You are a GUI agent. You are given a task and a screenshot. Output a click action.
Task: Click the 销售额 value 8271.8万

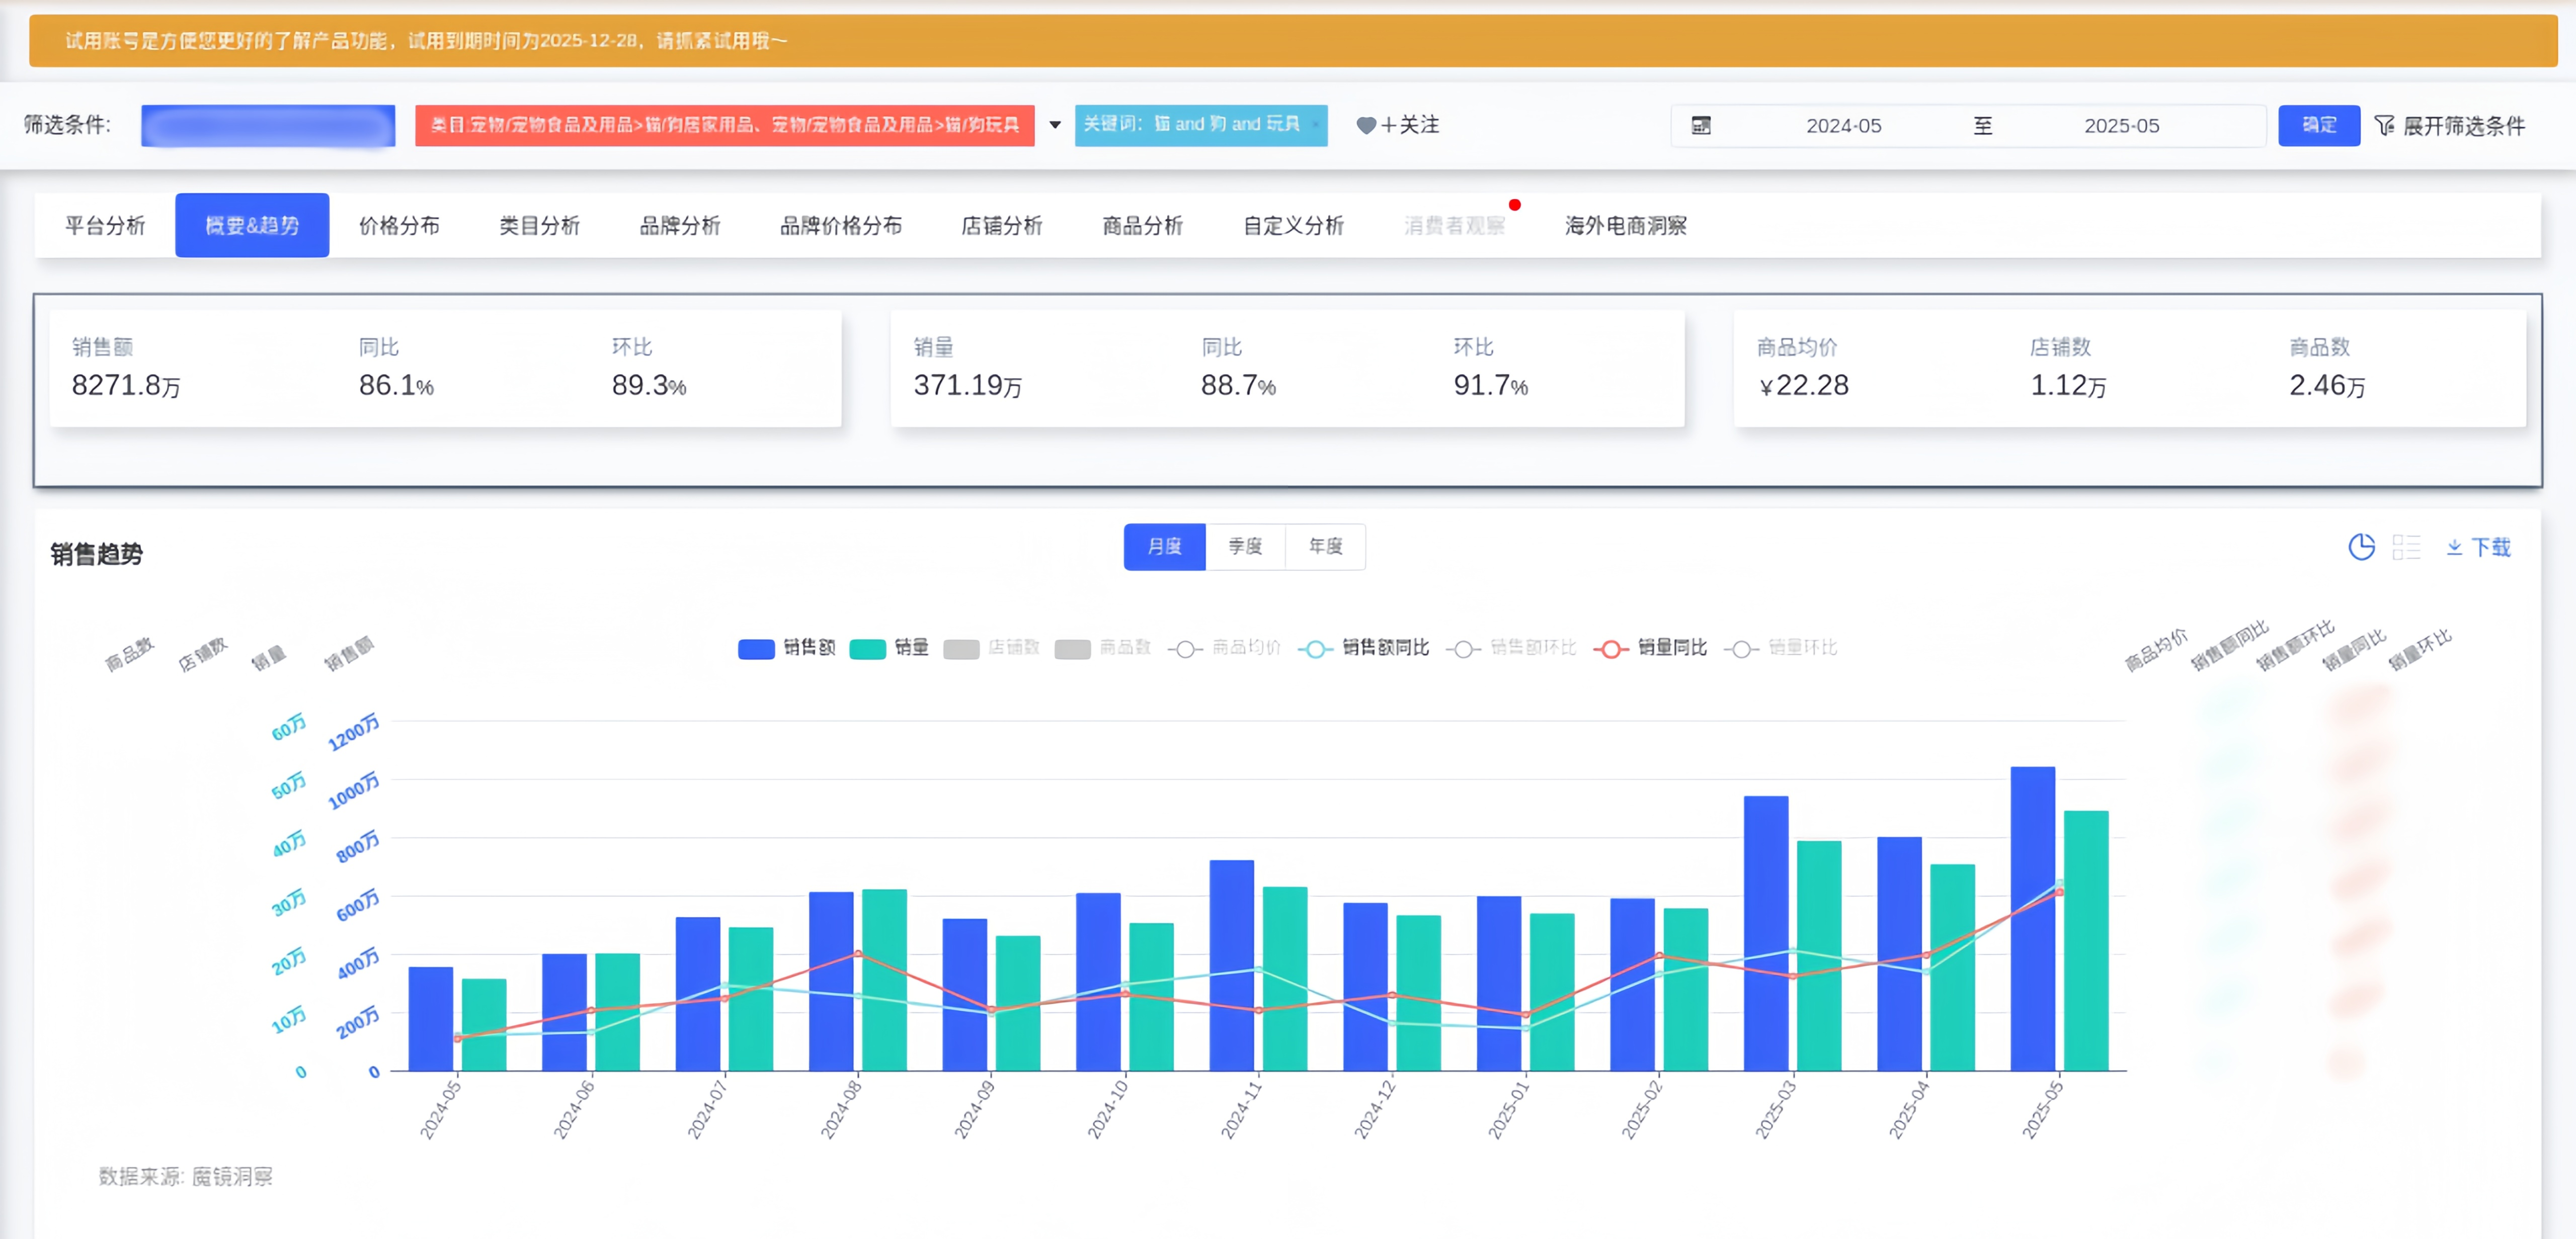coord(126,386)
